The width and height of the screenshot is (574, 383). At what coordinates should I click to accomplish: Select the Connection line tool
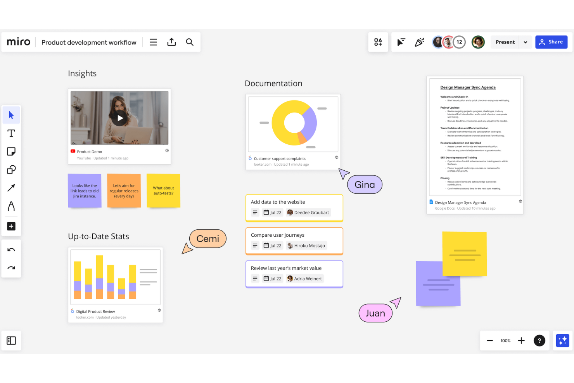[11, 188]
